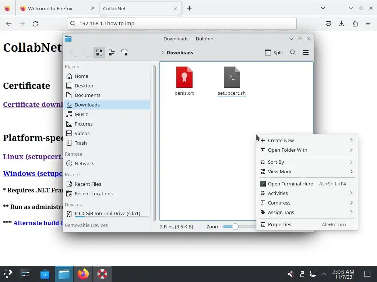Expand Assign Tags submenu
377x282 pixels.
tap(307, 213)
